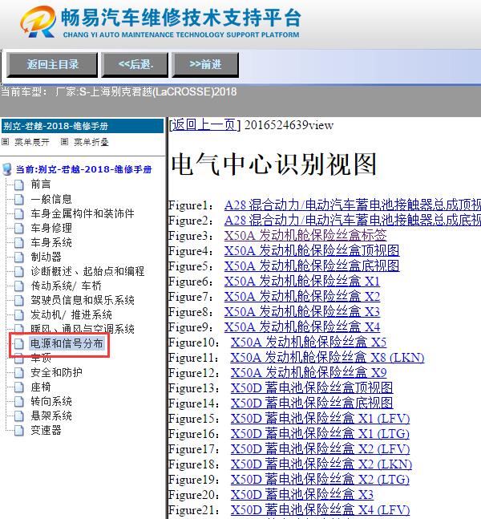Open X50D 蓄电池保险丝盒 X2 (LKN) link

click(x=321, y=464)
